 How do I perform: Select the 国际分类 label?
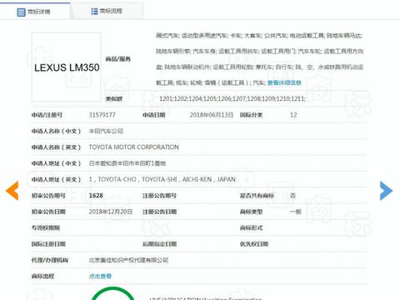point(251,115)
